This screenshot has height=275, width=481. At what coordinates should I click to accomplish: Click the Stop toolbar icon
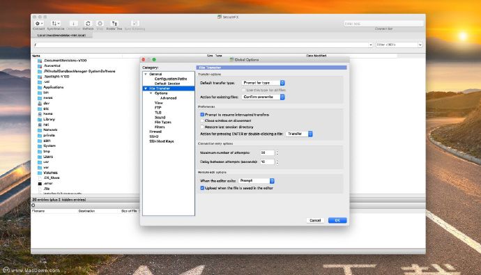tap(100, 24)
